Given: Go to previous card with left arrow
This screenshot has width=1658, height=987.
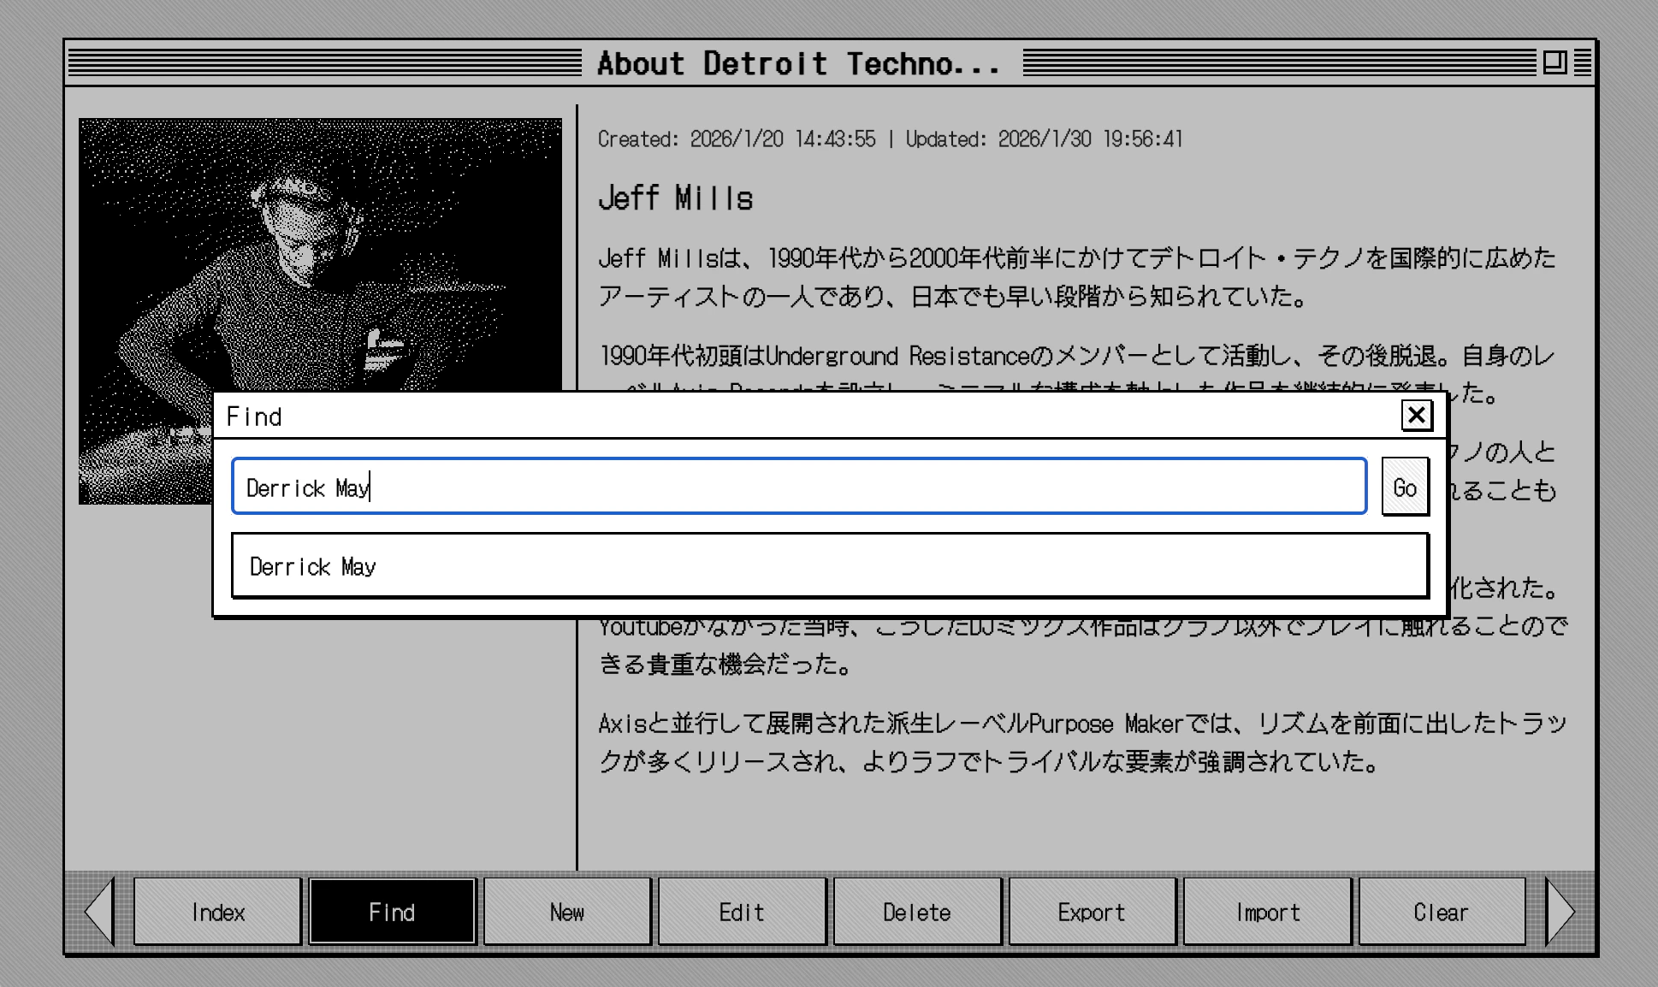Looking at the screenshot, I should 99,912.
